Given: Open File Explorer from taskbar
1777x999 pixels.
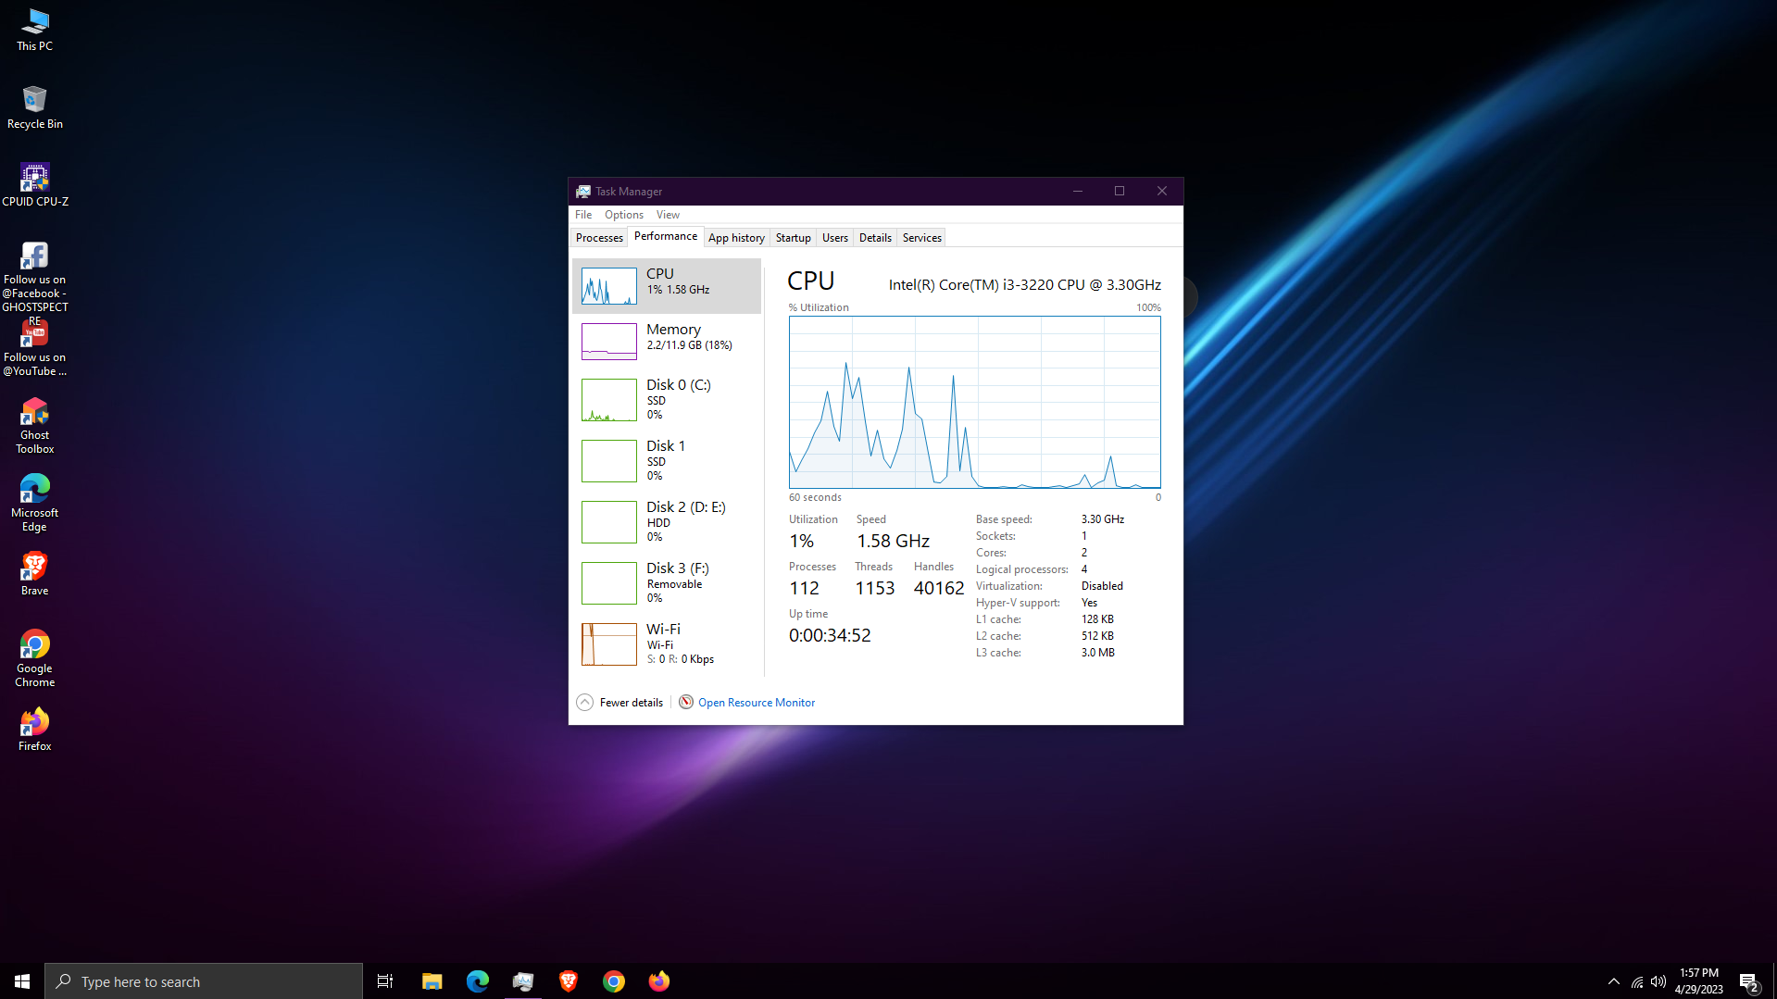Looking at the screenshot, I should pyautogui.click(x=432, y=980).
